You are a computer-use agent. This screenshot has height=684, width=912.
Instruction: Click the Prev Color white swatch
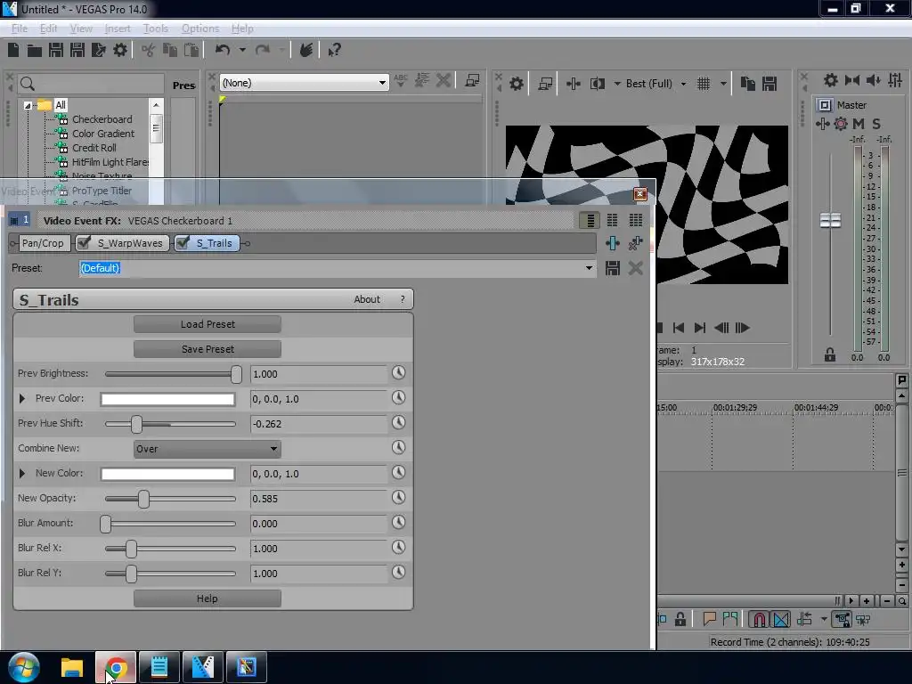pos(167,399)
